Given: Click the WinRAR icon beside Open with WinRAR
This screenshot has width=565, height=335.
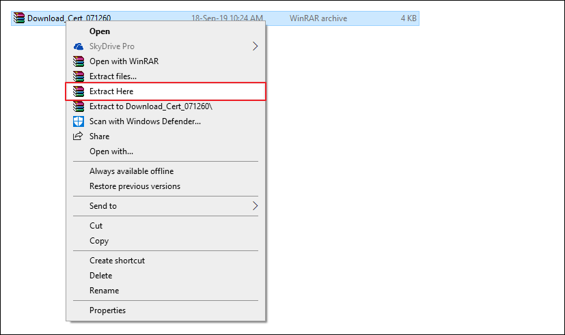Looking at the screenshot, I should tap(78, 61).
